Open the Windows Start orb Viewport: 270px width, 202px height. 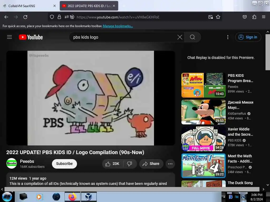pos(7,197)
